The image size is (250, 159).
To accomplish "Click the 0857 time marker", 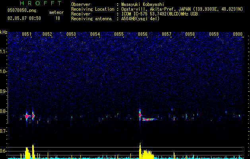I will (167, 34).
